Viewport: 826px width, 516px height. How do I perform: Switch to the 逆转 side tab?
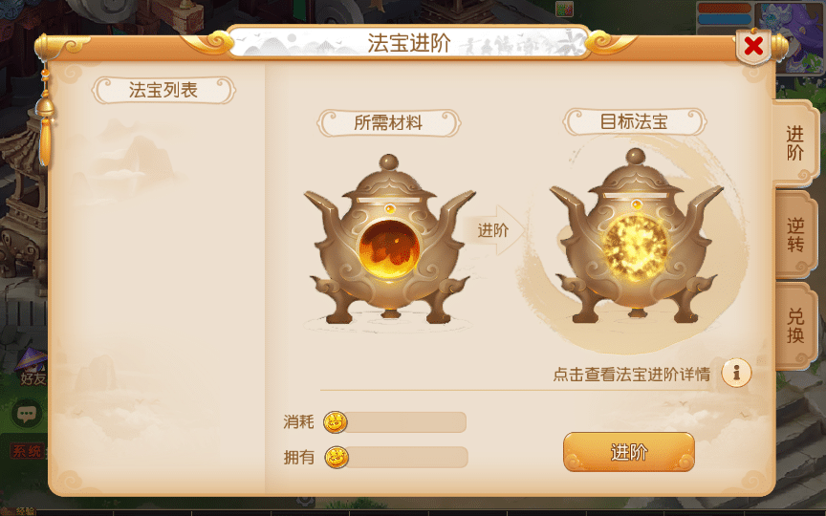click(795, 235)
